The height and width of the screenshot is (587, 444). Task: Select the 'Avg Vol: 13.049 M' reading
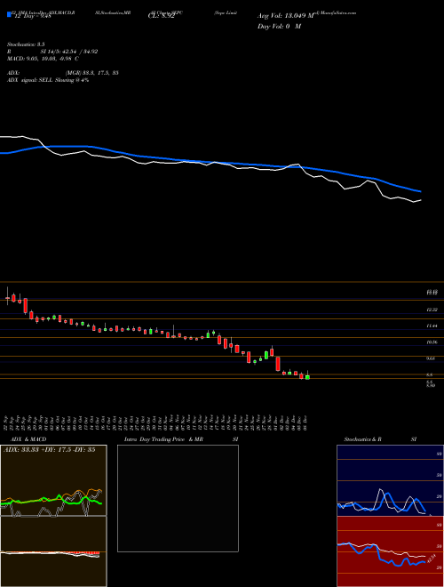tap(286, 16)
